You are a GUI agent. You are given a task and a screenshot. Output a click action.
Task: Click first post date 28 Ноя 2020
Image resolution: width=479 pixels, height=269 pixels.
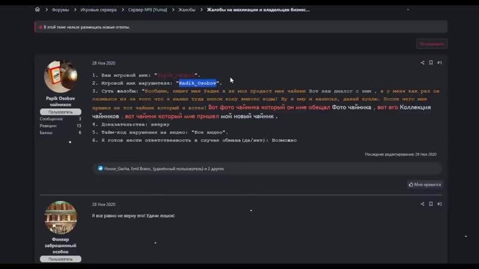point(104,63)
